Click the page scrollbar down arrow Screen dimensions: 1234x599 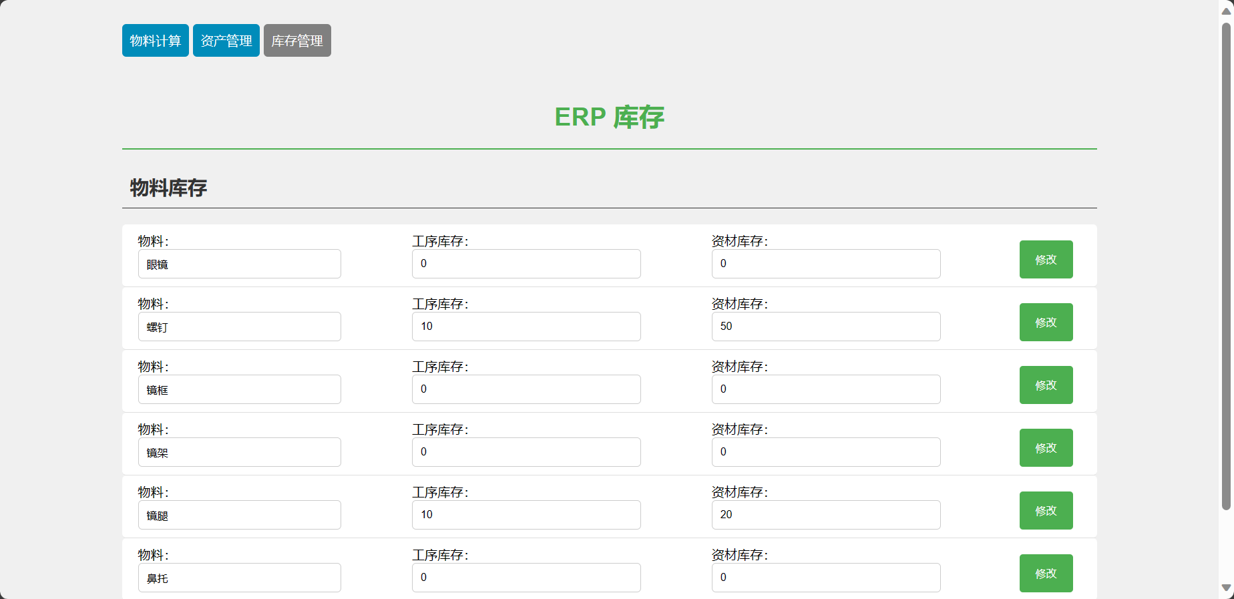pyautogui.click(x=1226, y=588)
